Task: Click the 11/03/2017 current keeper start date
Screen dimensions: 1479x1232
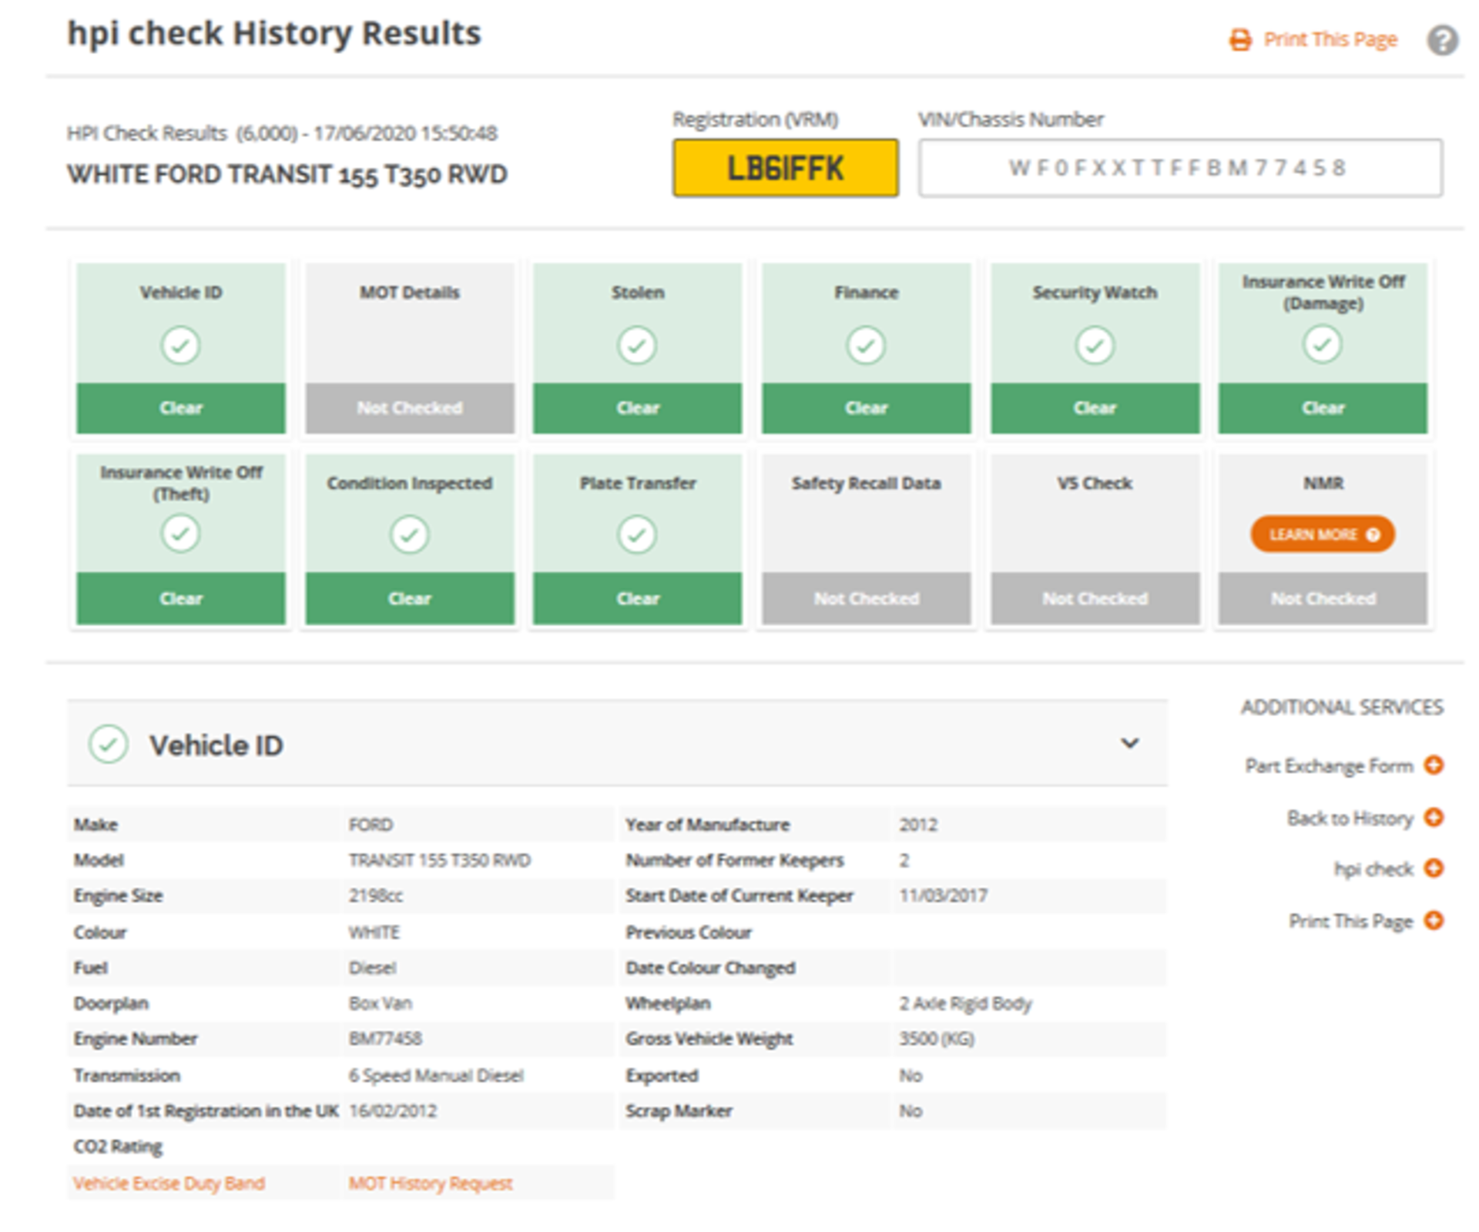Action: (943, 896)
